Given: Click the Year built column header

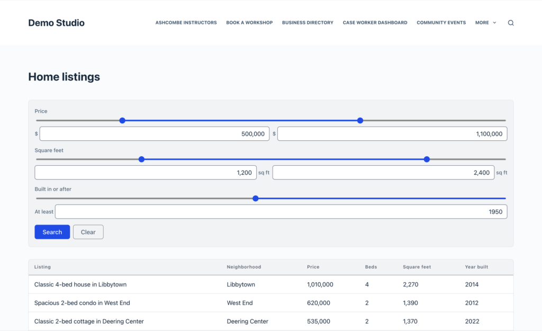Looking at the screenshot, I should pos(477,267).
